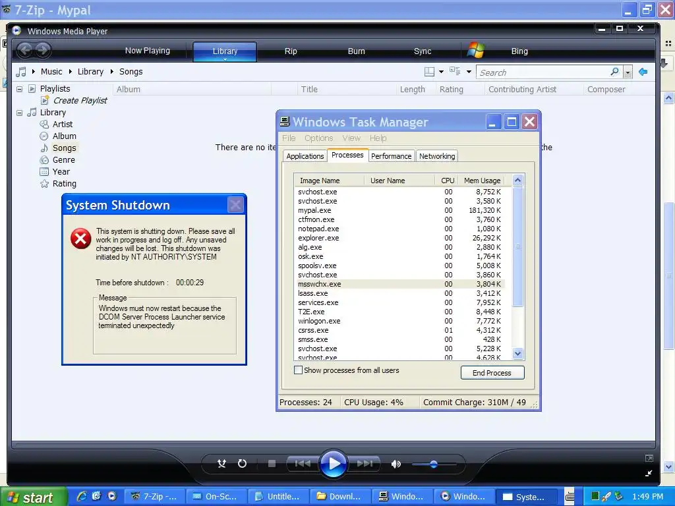The width and height of the screenshot is (675, 506).
Task: Collapse the Playlists tree node
Action: pyautogui.click(x=19, y=89)
